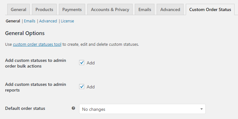Open the Payments tab
238x119 pixels.
pos(72,9)
